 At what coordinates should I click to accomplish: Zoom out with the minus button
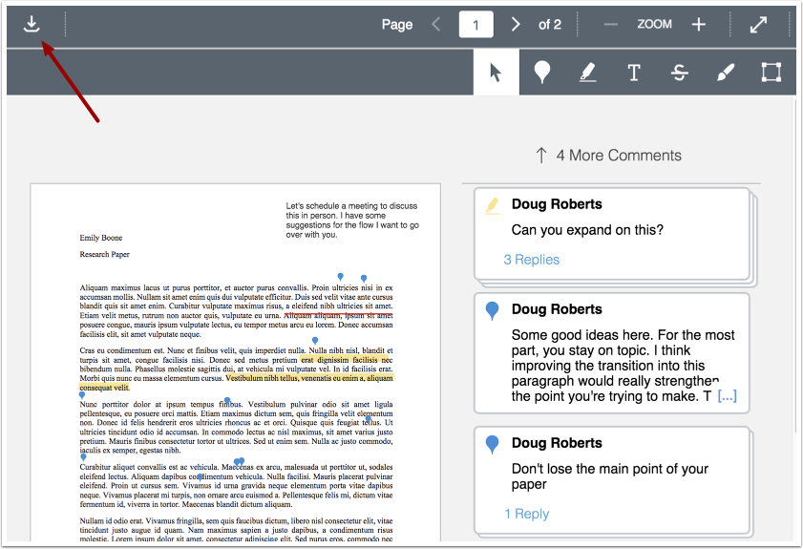pos(610,24)
